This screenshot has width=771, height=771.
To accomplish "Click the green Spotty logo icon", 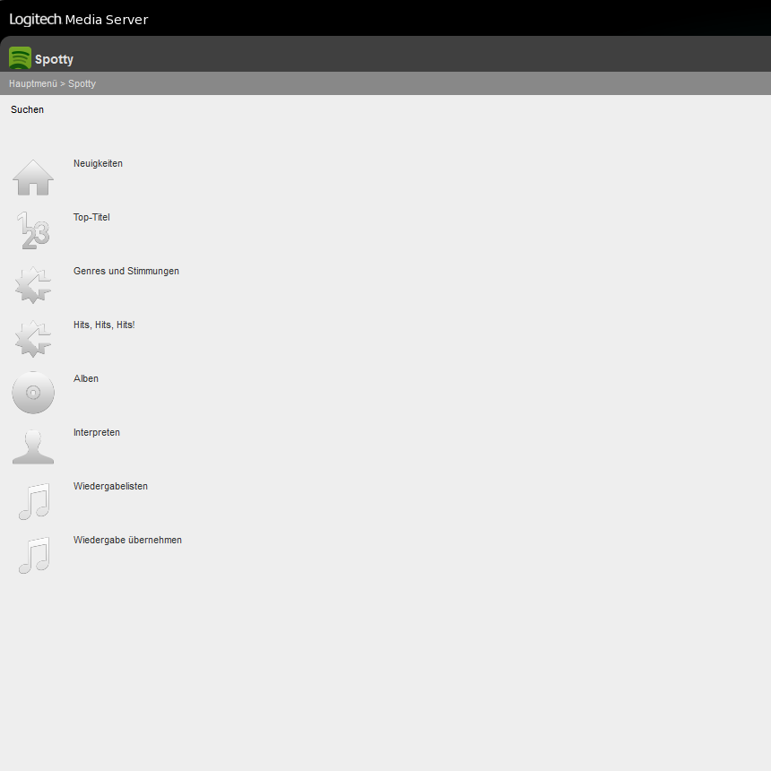I will click(20, 58).
